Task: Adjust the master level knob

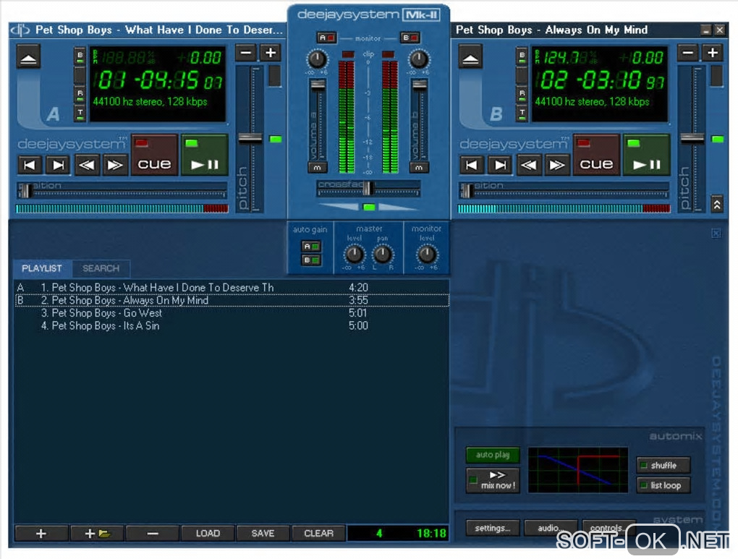Action: [x=354, y=255]
